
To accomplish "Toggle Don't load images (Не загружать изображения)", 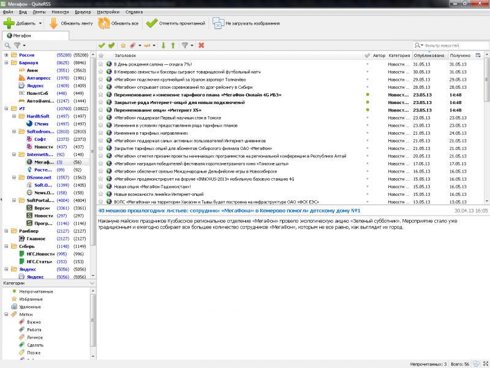I will click(x=219, y=23).
